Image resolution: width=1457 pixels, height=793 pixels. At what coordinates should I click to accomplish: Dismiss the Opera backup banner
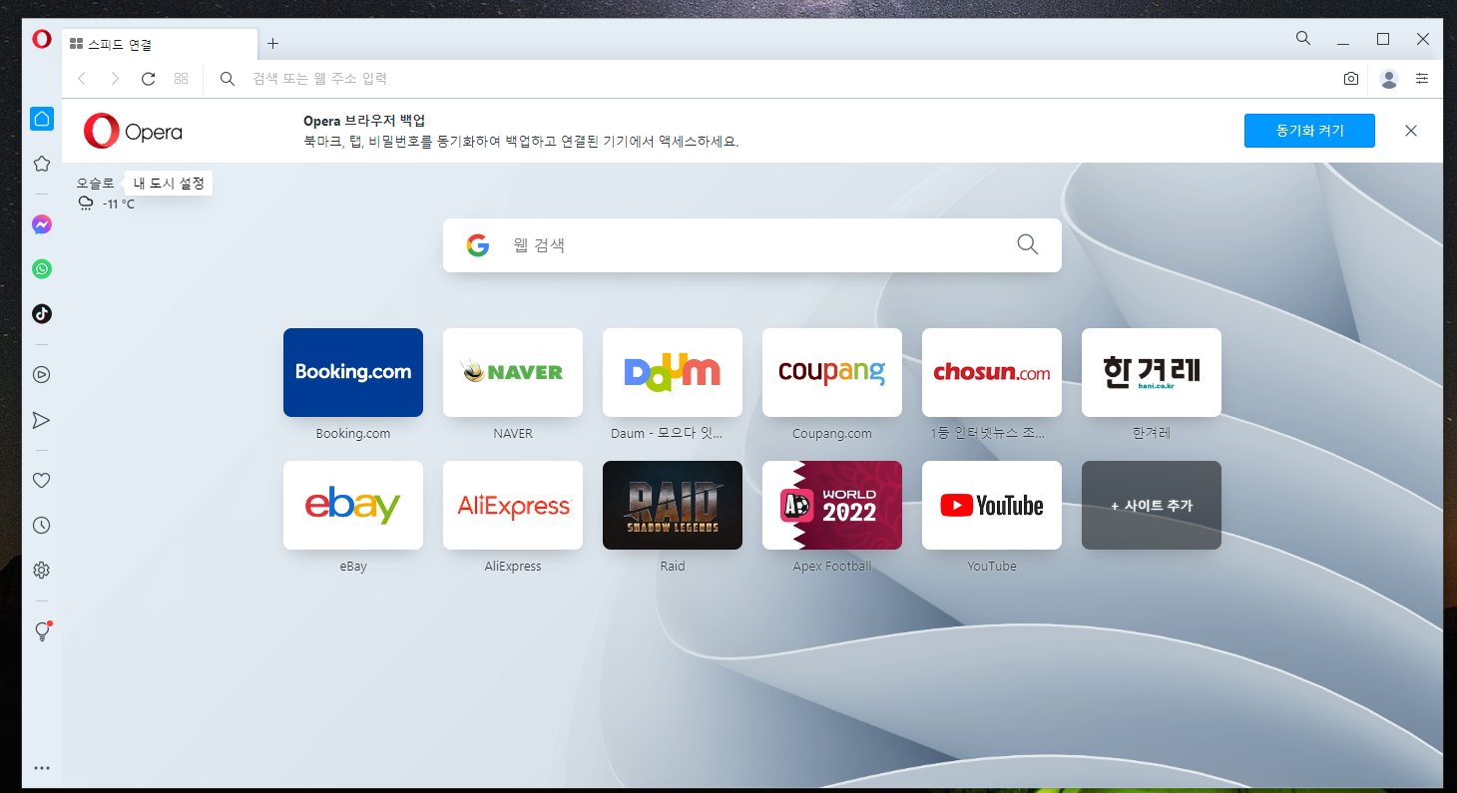[1411, 131]
